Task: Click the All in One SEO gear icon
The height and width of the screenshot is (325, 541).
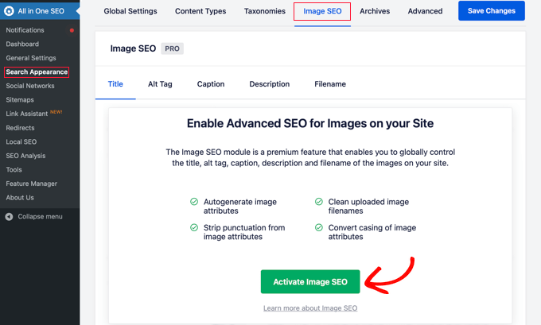Action: click(x=9, y=10)
